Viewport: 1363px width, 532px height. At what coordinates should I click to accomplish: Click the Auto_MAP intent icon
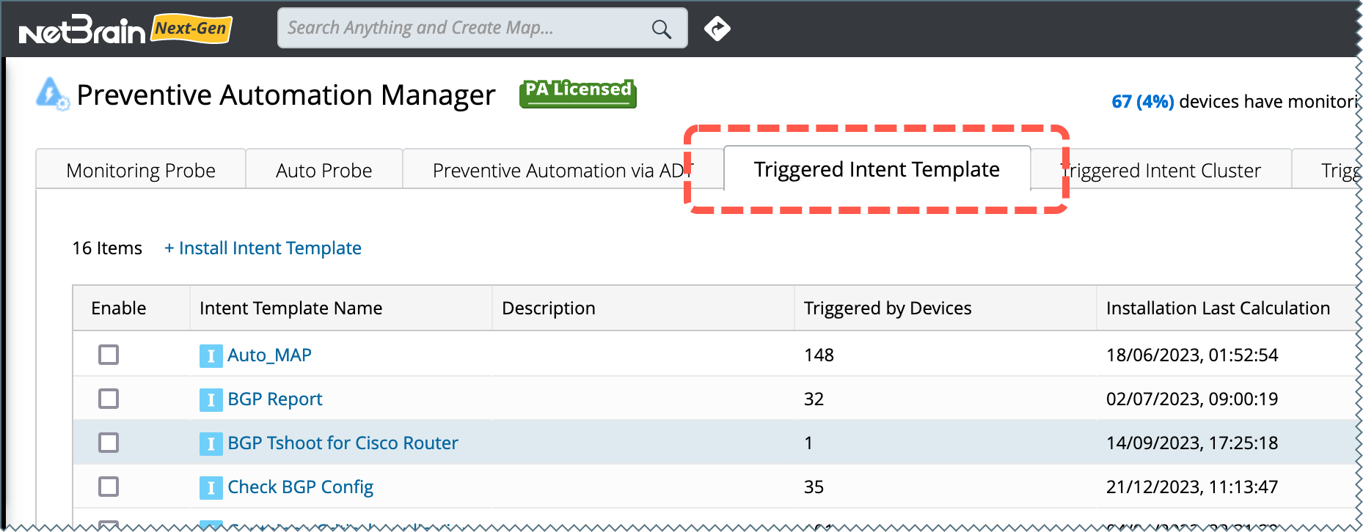211,355
